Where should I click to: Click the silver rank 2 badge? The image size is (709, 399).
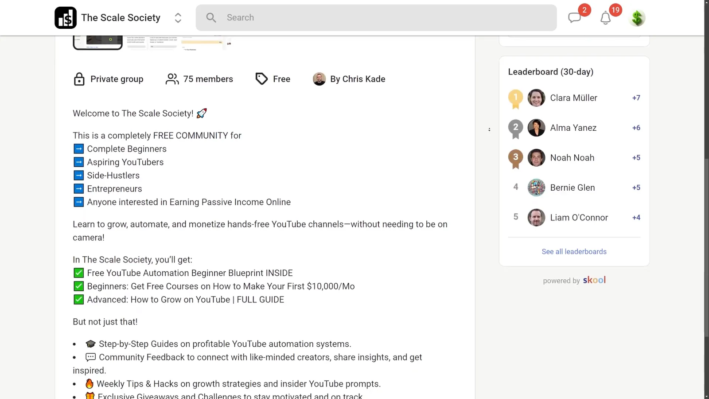coord(515,129)
